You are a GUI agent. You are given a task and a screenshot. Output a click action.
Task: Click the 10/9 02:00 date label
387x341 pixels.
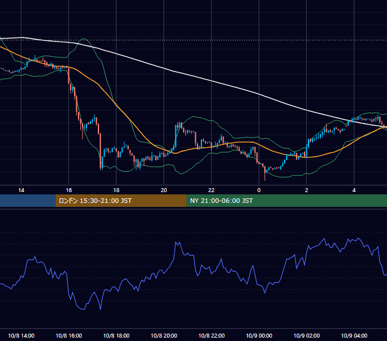307,335
